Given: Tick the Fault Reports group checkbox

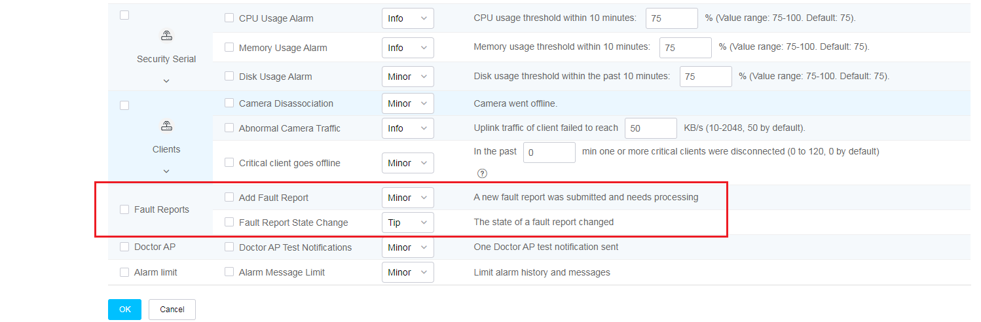Looking at the screenshot, I should point(124,209).
